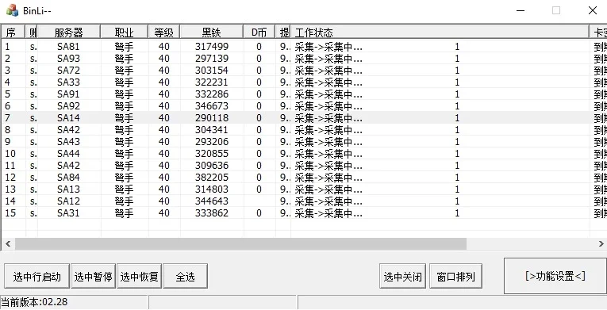Click the 黑铁 value 382205
The width and height of the screenshot is (607, 310).
pos(212,178)
